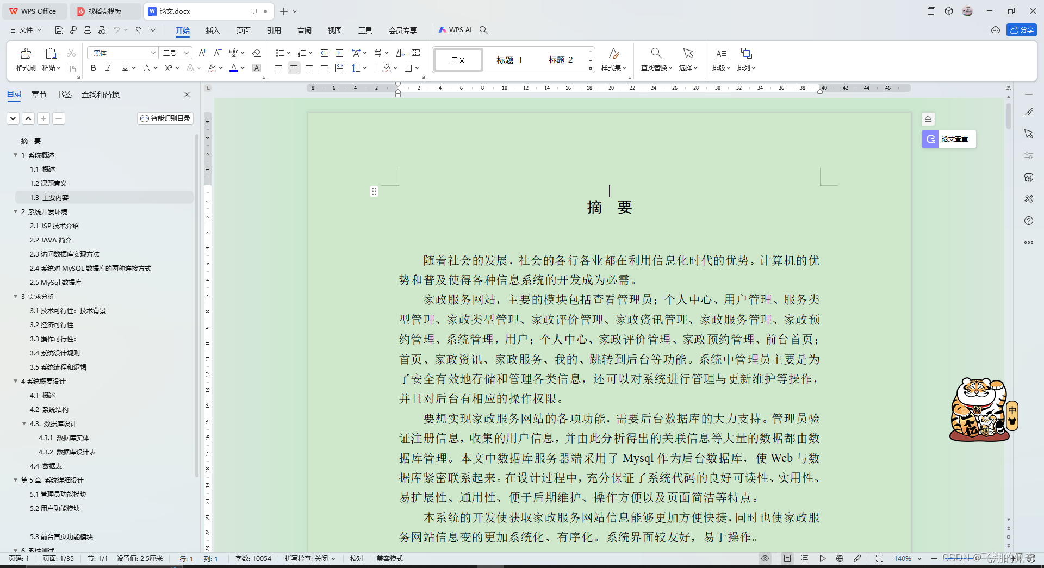
Task: Click the Sort (A-Z arrow) icon
Action: [401, 53]
